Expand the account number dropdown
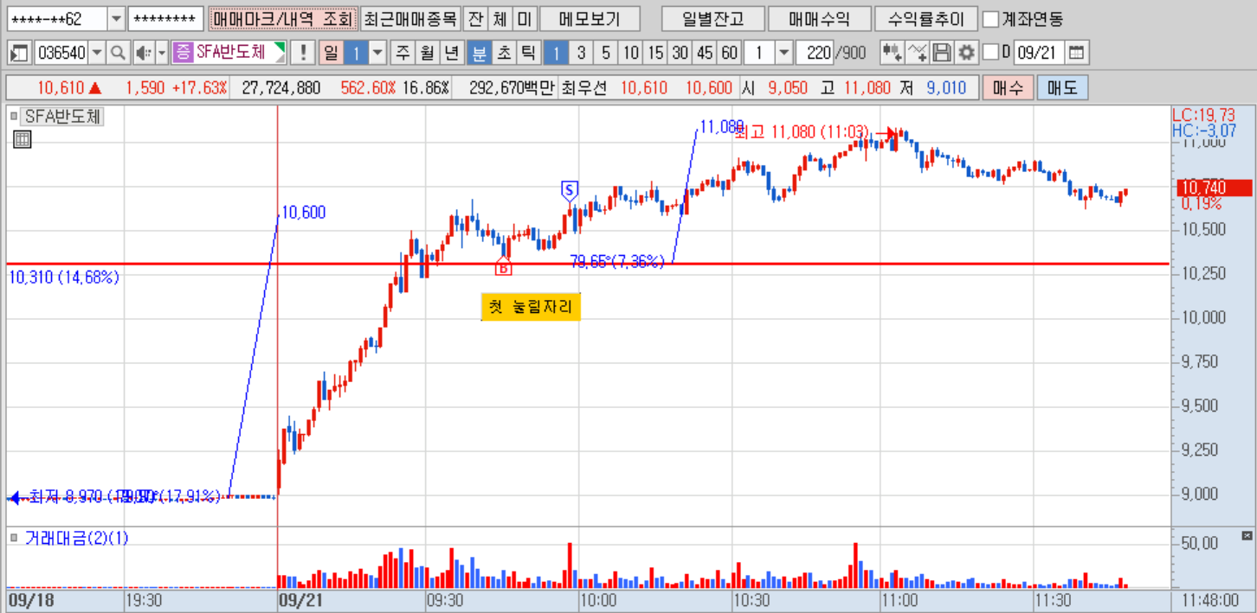Image resolution: width=1257 pixels, height=613 pixels. pyautogui.click(x=116, y=18)
